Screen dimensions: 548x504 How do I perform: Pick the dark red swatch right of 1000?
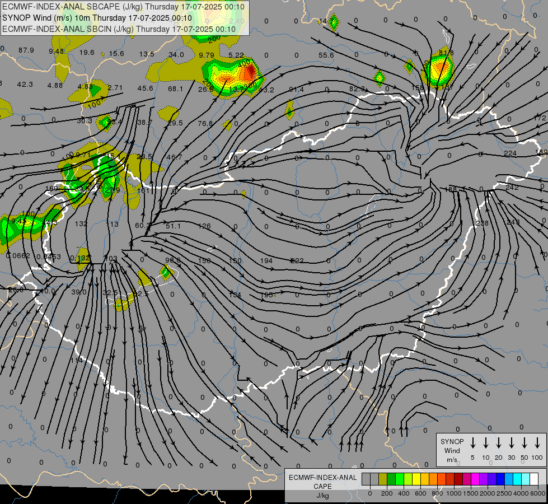coord(458,479)
